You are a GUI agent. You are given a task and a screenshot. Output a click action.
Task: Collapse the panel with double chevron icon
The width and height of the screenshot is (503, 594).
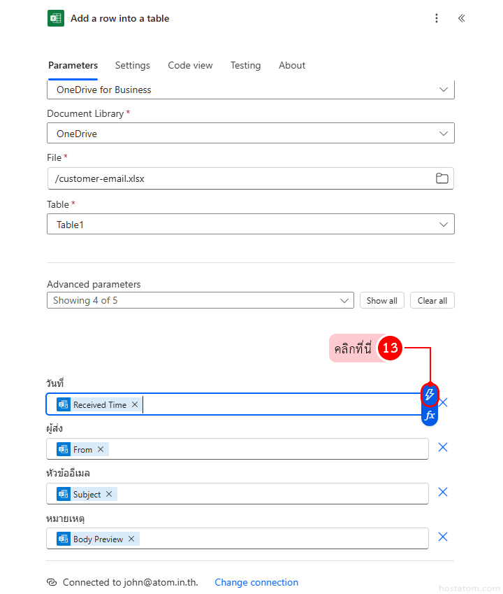coord(461,18)
